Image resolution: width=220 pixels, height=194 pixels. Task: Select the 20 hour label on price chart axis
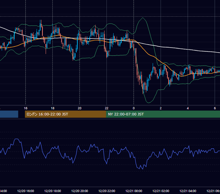(x=80, y=108)
